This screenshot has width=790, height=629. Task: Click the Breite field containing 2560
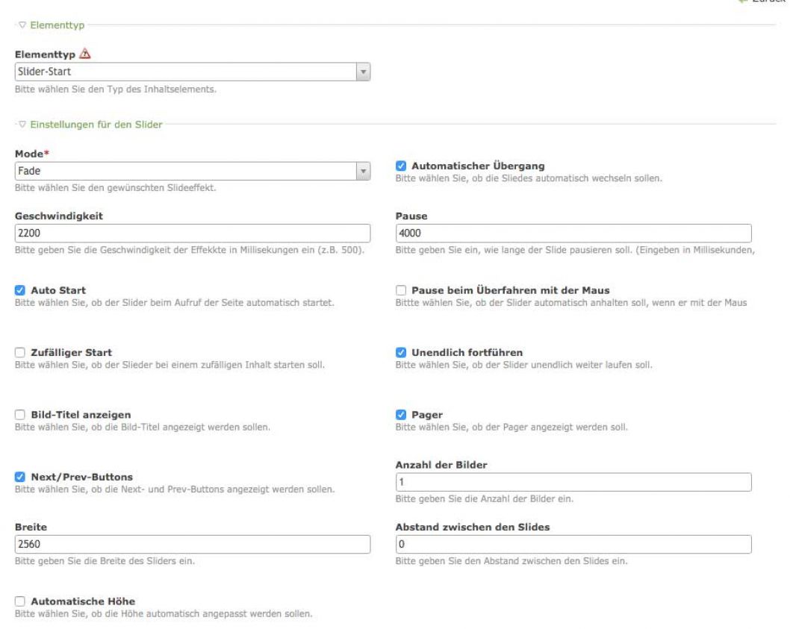[x=193, y=545]
